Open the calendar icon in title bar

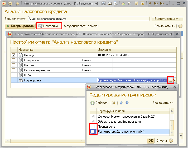click(142, 4)
